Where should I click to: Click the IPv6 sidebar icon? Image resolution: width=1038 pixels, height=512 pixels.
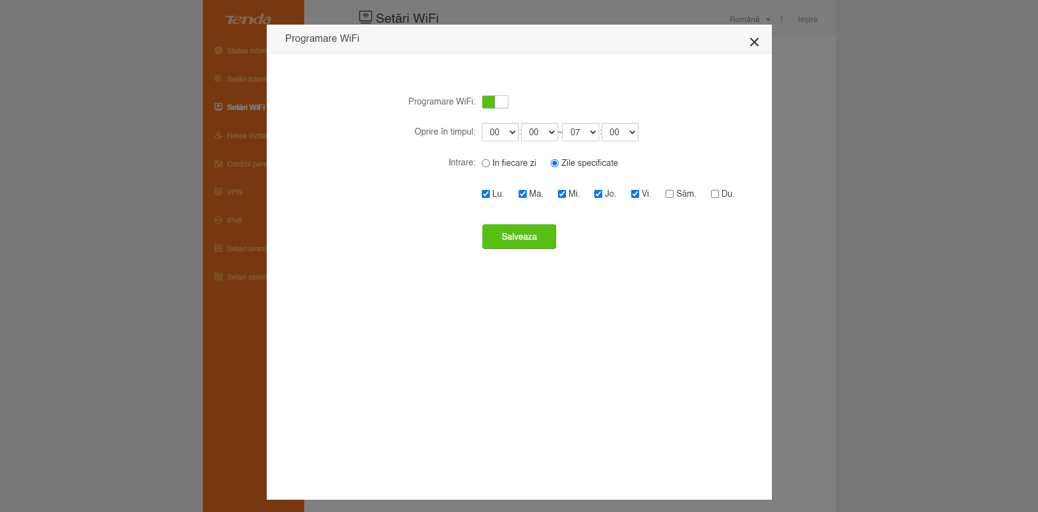tap(218, 220)
